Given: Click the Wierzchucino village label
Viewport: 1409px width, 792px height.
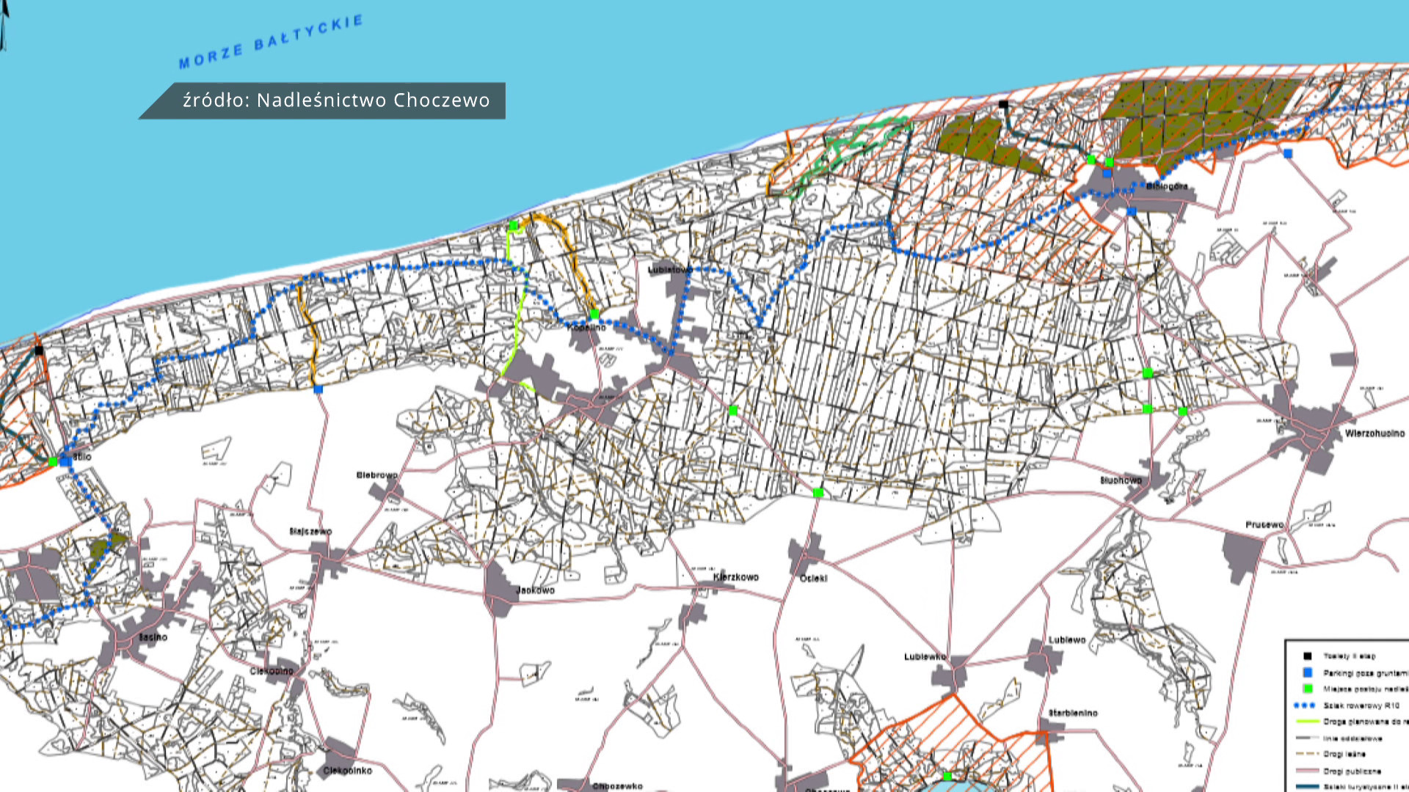Looking at the screenshot, I should [x=1375, y=433].
